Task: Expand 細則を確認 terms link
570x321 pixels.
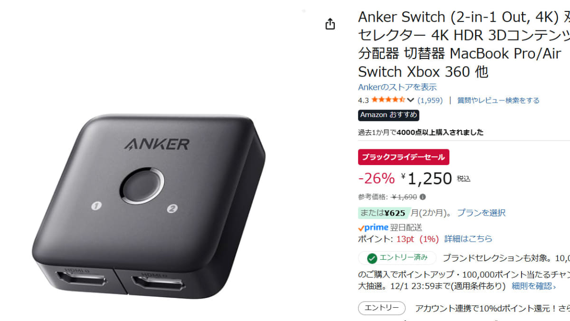Action: pyautogui.click(x=533, y=286)
